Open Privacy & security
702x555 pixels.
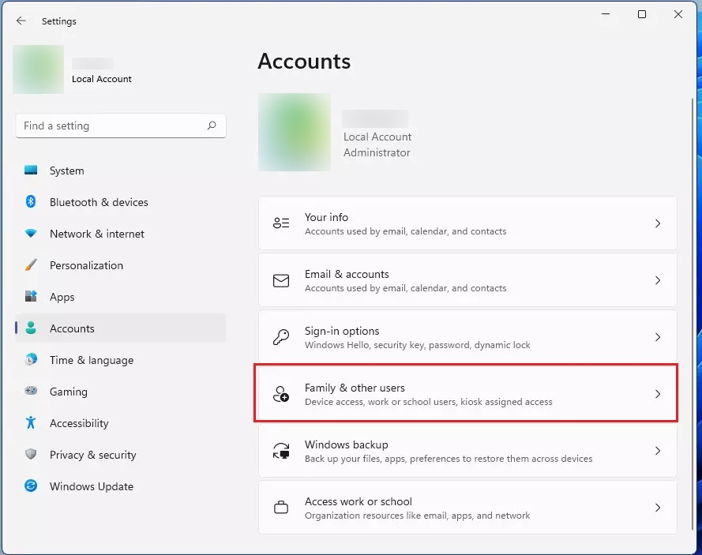[121, 455]
